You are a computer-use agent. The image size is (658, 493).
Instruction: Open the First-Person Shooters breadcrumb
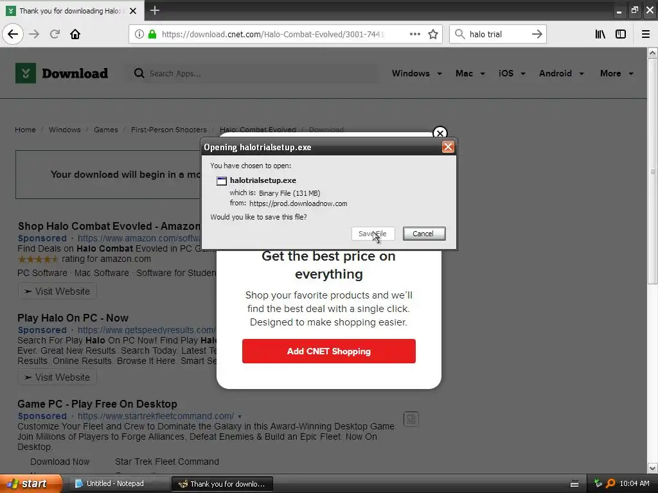(169, 130)
